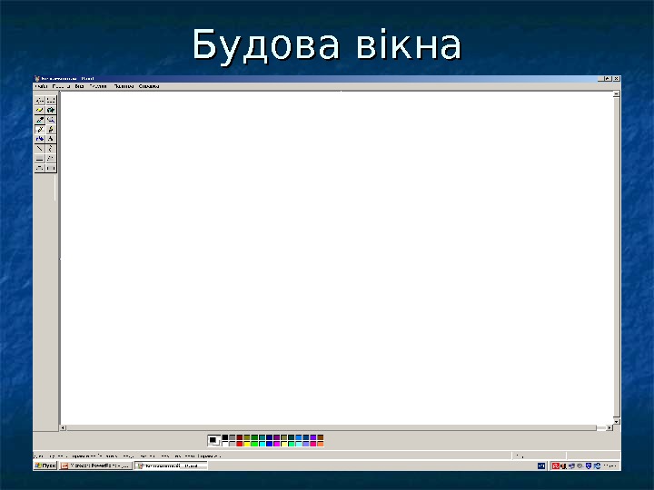Pick the Airbrush spray tool
Viewport: 654px width, 490px height.
[x=40, y=139]
